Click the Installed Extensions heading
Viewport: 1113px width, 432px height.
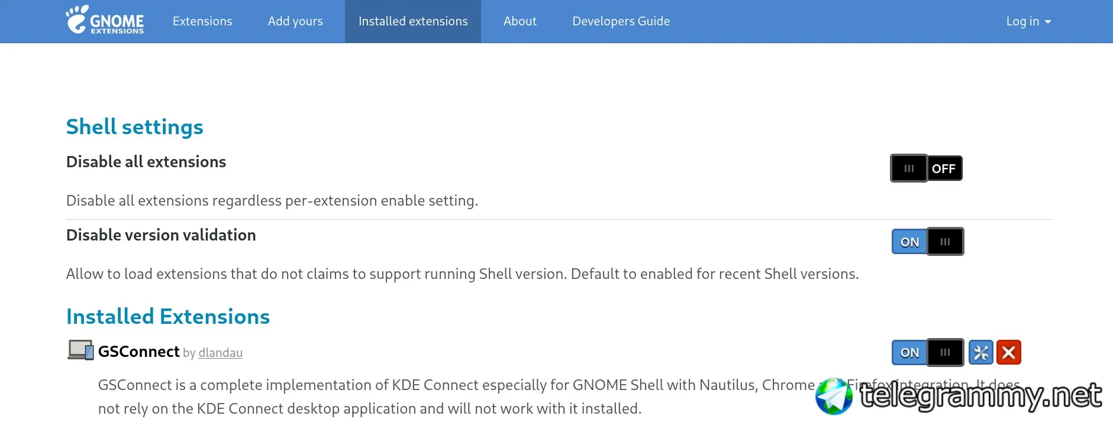(x=168, y=317)
